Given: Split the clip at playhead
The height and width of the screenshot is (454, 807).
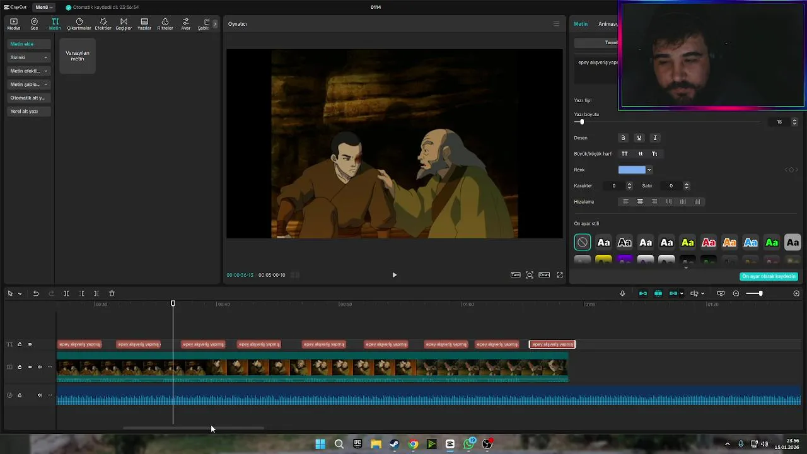Looking at the screenshot, I should pos(66,293).
